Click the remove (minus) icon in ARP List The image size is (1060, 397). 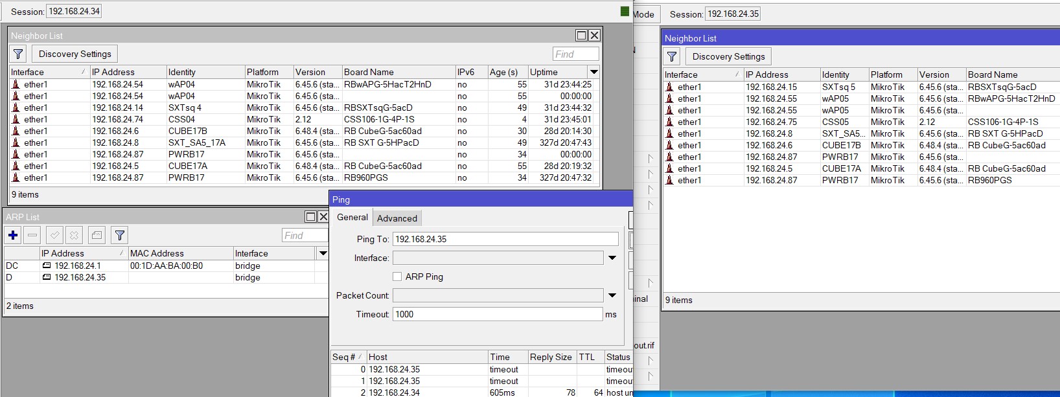[33, 235]
